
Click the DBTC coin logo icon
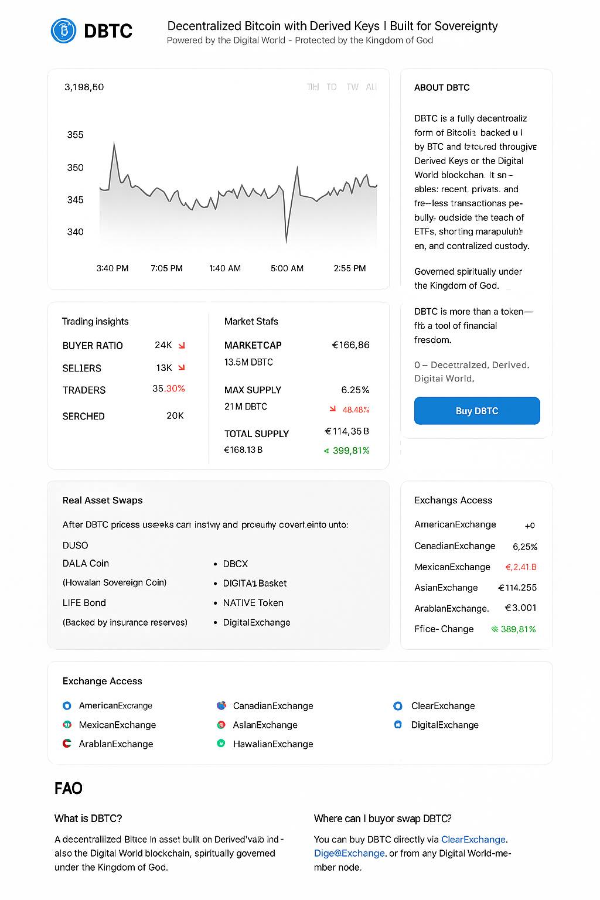(x=64, y=30)
